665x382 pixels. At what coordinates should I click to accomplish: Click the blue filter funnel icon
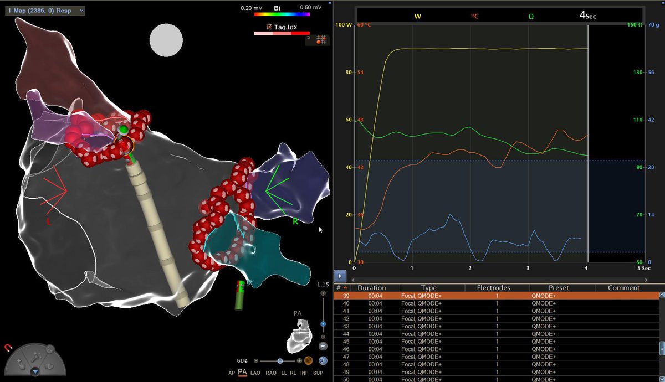pyautogui.click(x=35, y=372)
